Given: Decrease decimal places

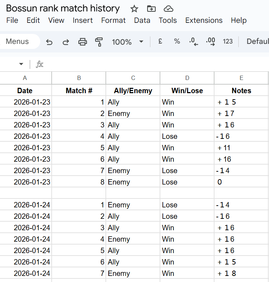Looking at the screenshot, I should click(x=193, y=41).
